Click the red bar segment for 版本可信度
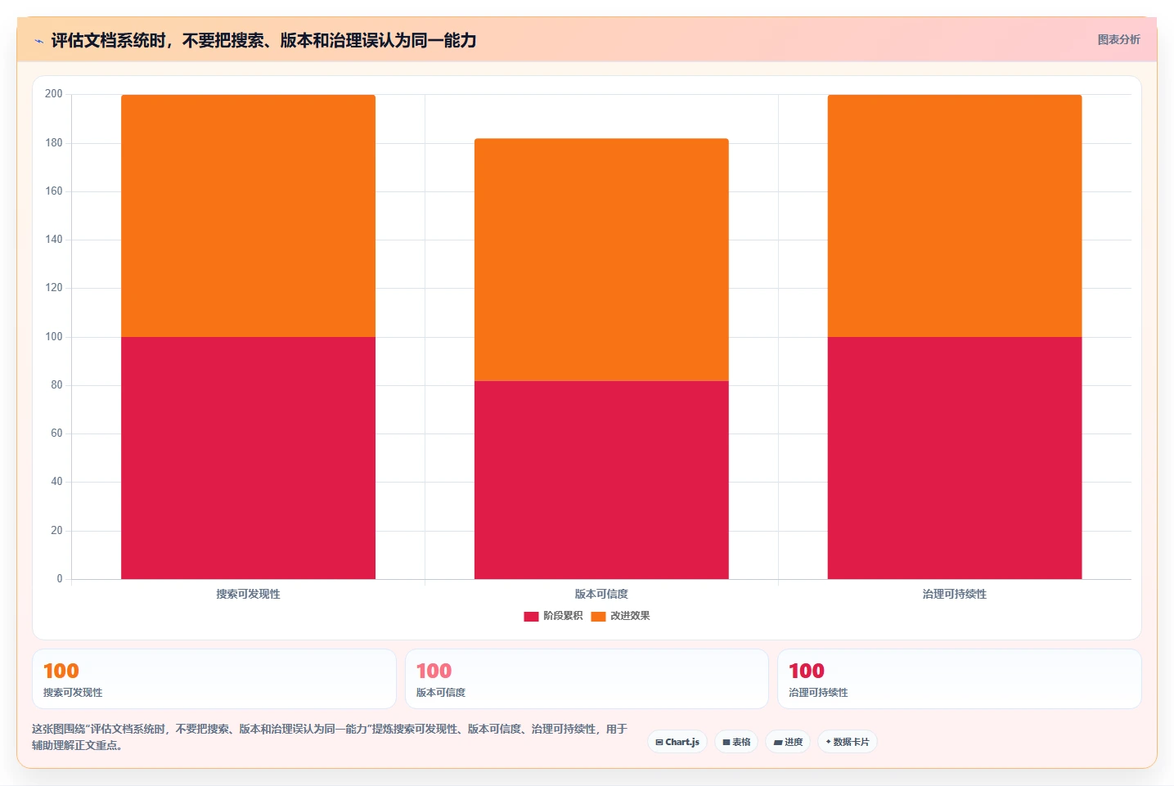 point(601,480)
